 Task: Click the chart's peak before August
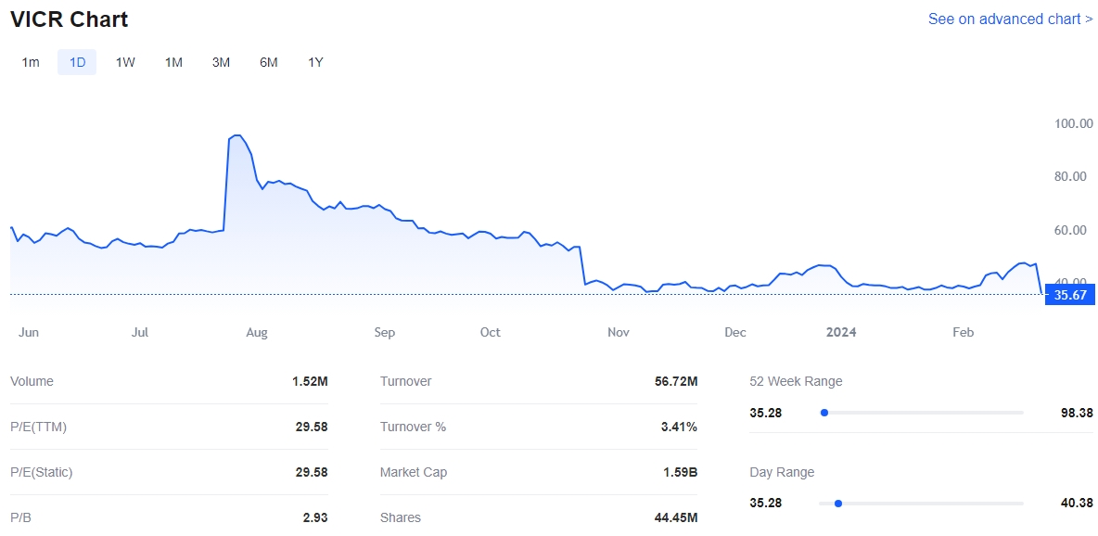(x=237, y=136)
